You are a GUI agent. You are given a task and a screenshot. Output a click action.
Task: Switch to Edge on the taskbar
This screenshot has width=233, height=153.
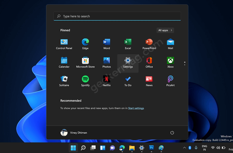click(122, 148)
